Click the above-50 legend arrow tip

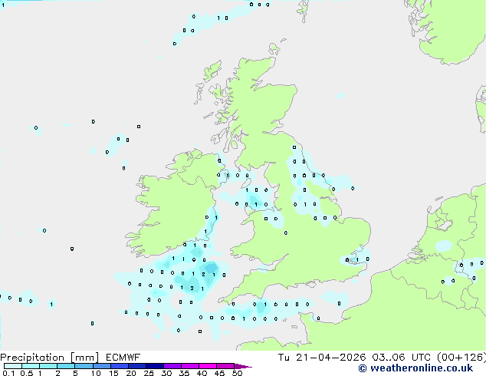point(243,366)
